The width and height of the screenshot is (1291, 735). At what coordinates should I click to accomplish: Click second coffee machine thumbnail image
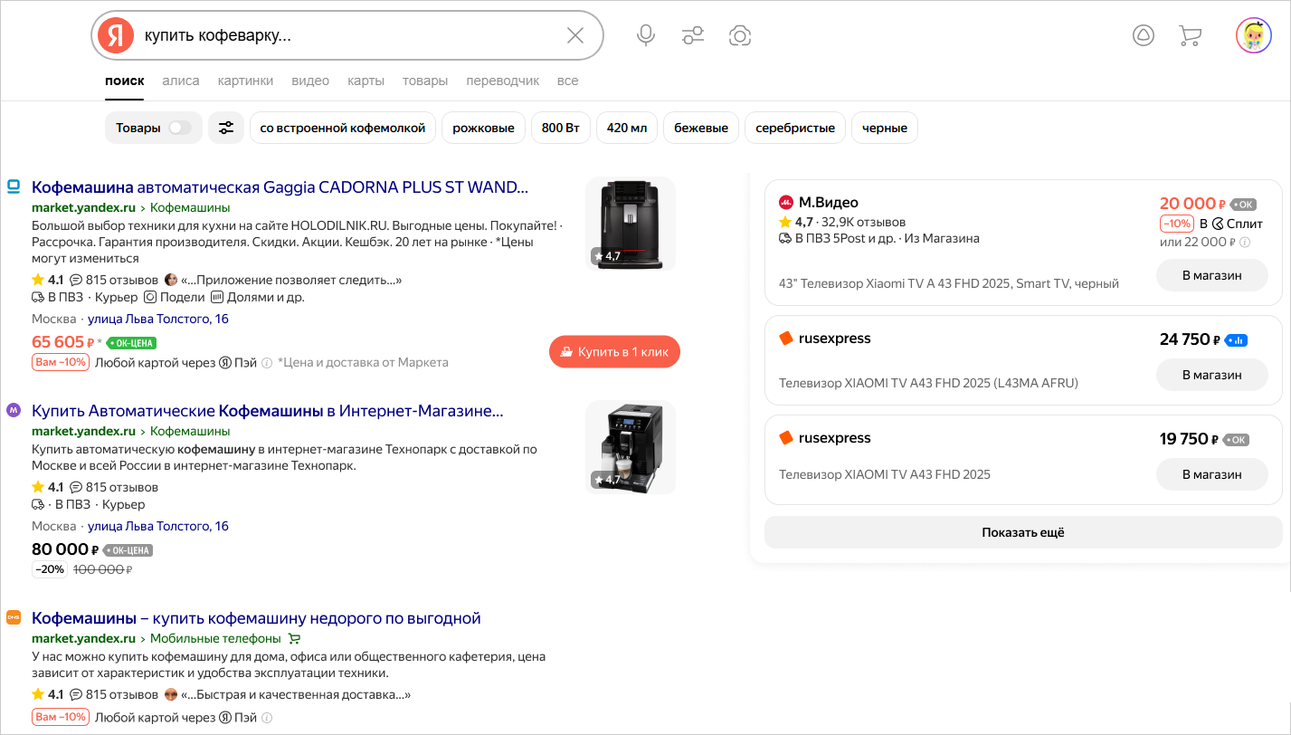tap(631, 447)
